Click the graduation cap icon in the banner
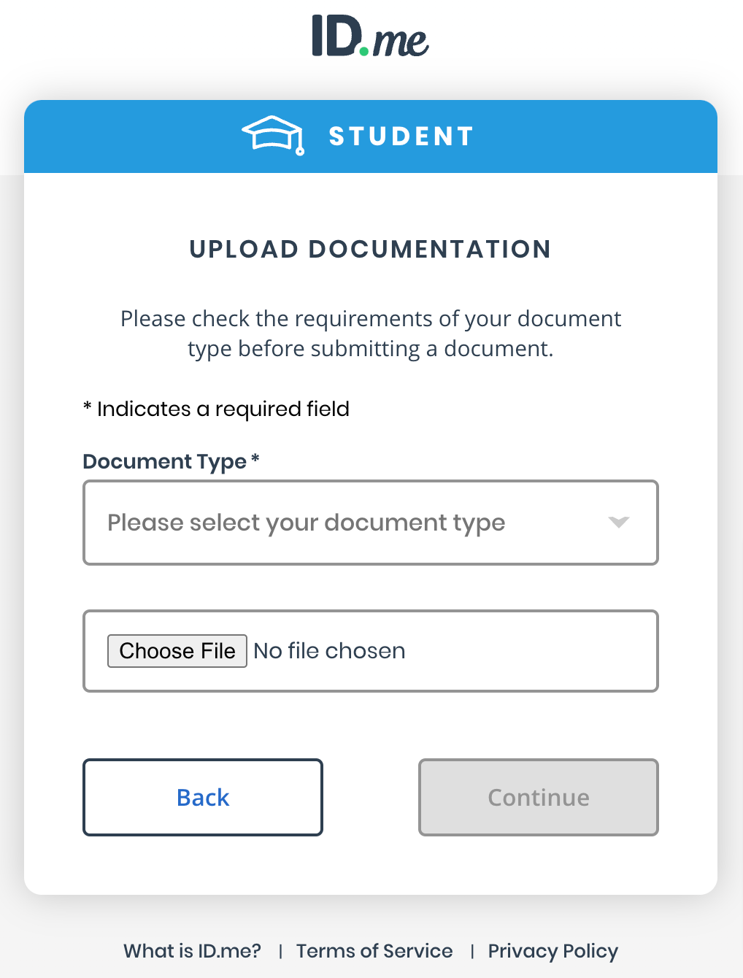 pos(273,136)
